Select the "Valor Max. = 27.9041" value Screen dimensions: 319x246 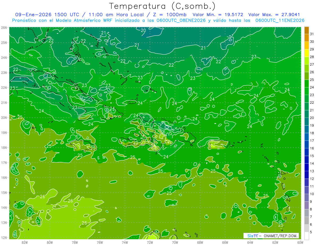click(274, 15)
